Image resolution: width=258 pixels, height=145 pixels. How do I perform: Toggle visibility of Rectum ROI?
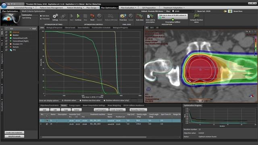point(6,47)
